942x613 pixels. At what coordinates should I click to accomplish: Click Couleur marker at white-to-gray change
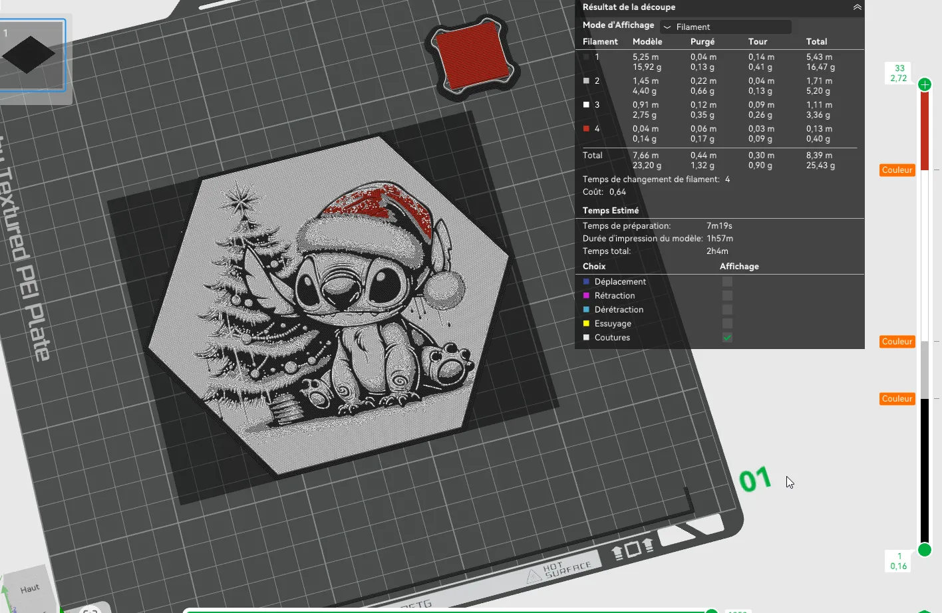(x=897, y=342)
